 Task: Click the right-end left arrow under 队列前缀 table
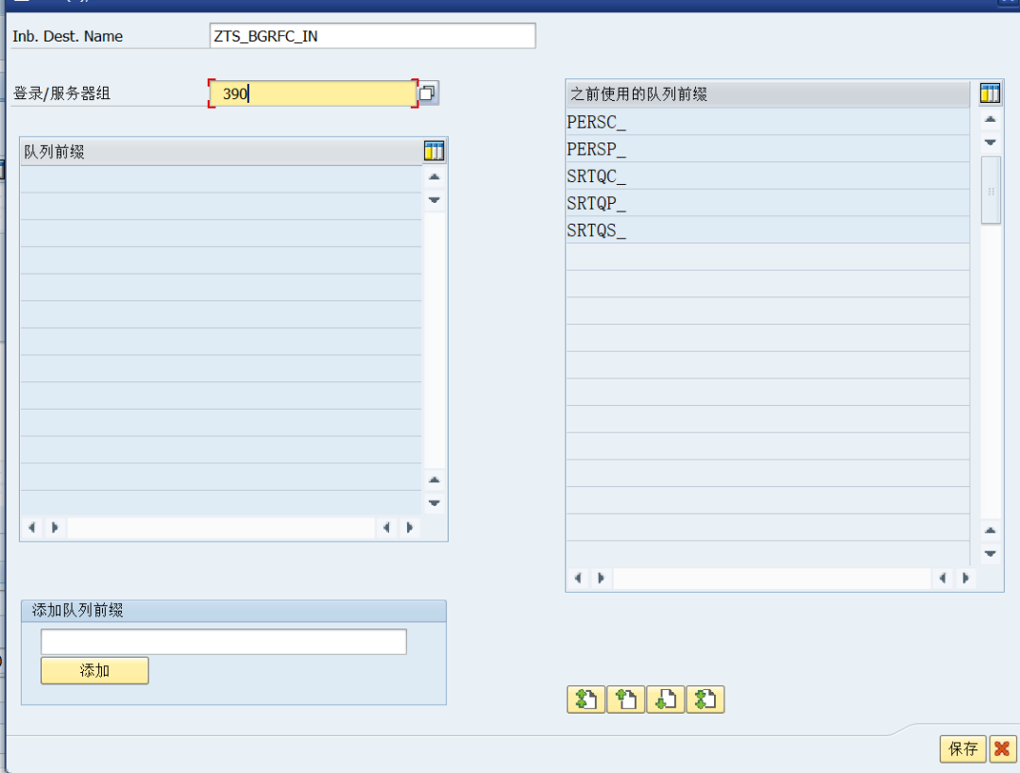[x=386, y=528]
